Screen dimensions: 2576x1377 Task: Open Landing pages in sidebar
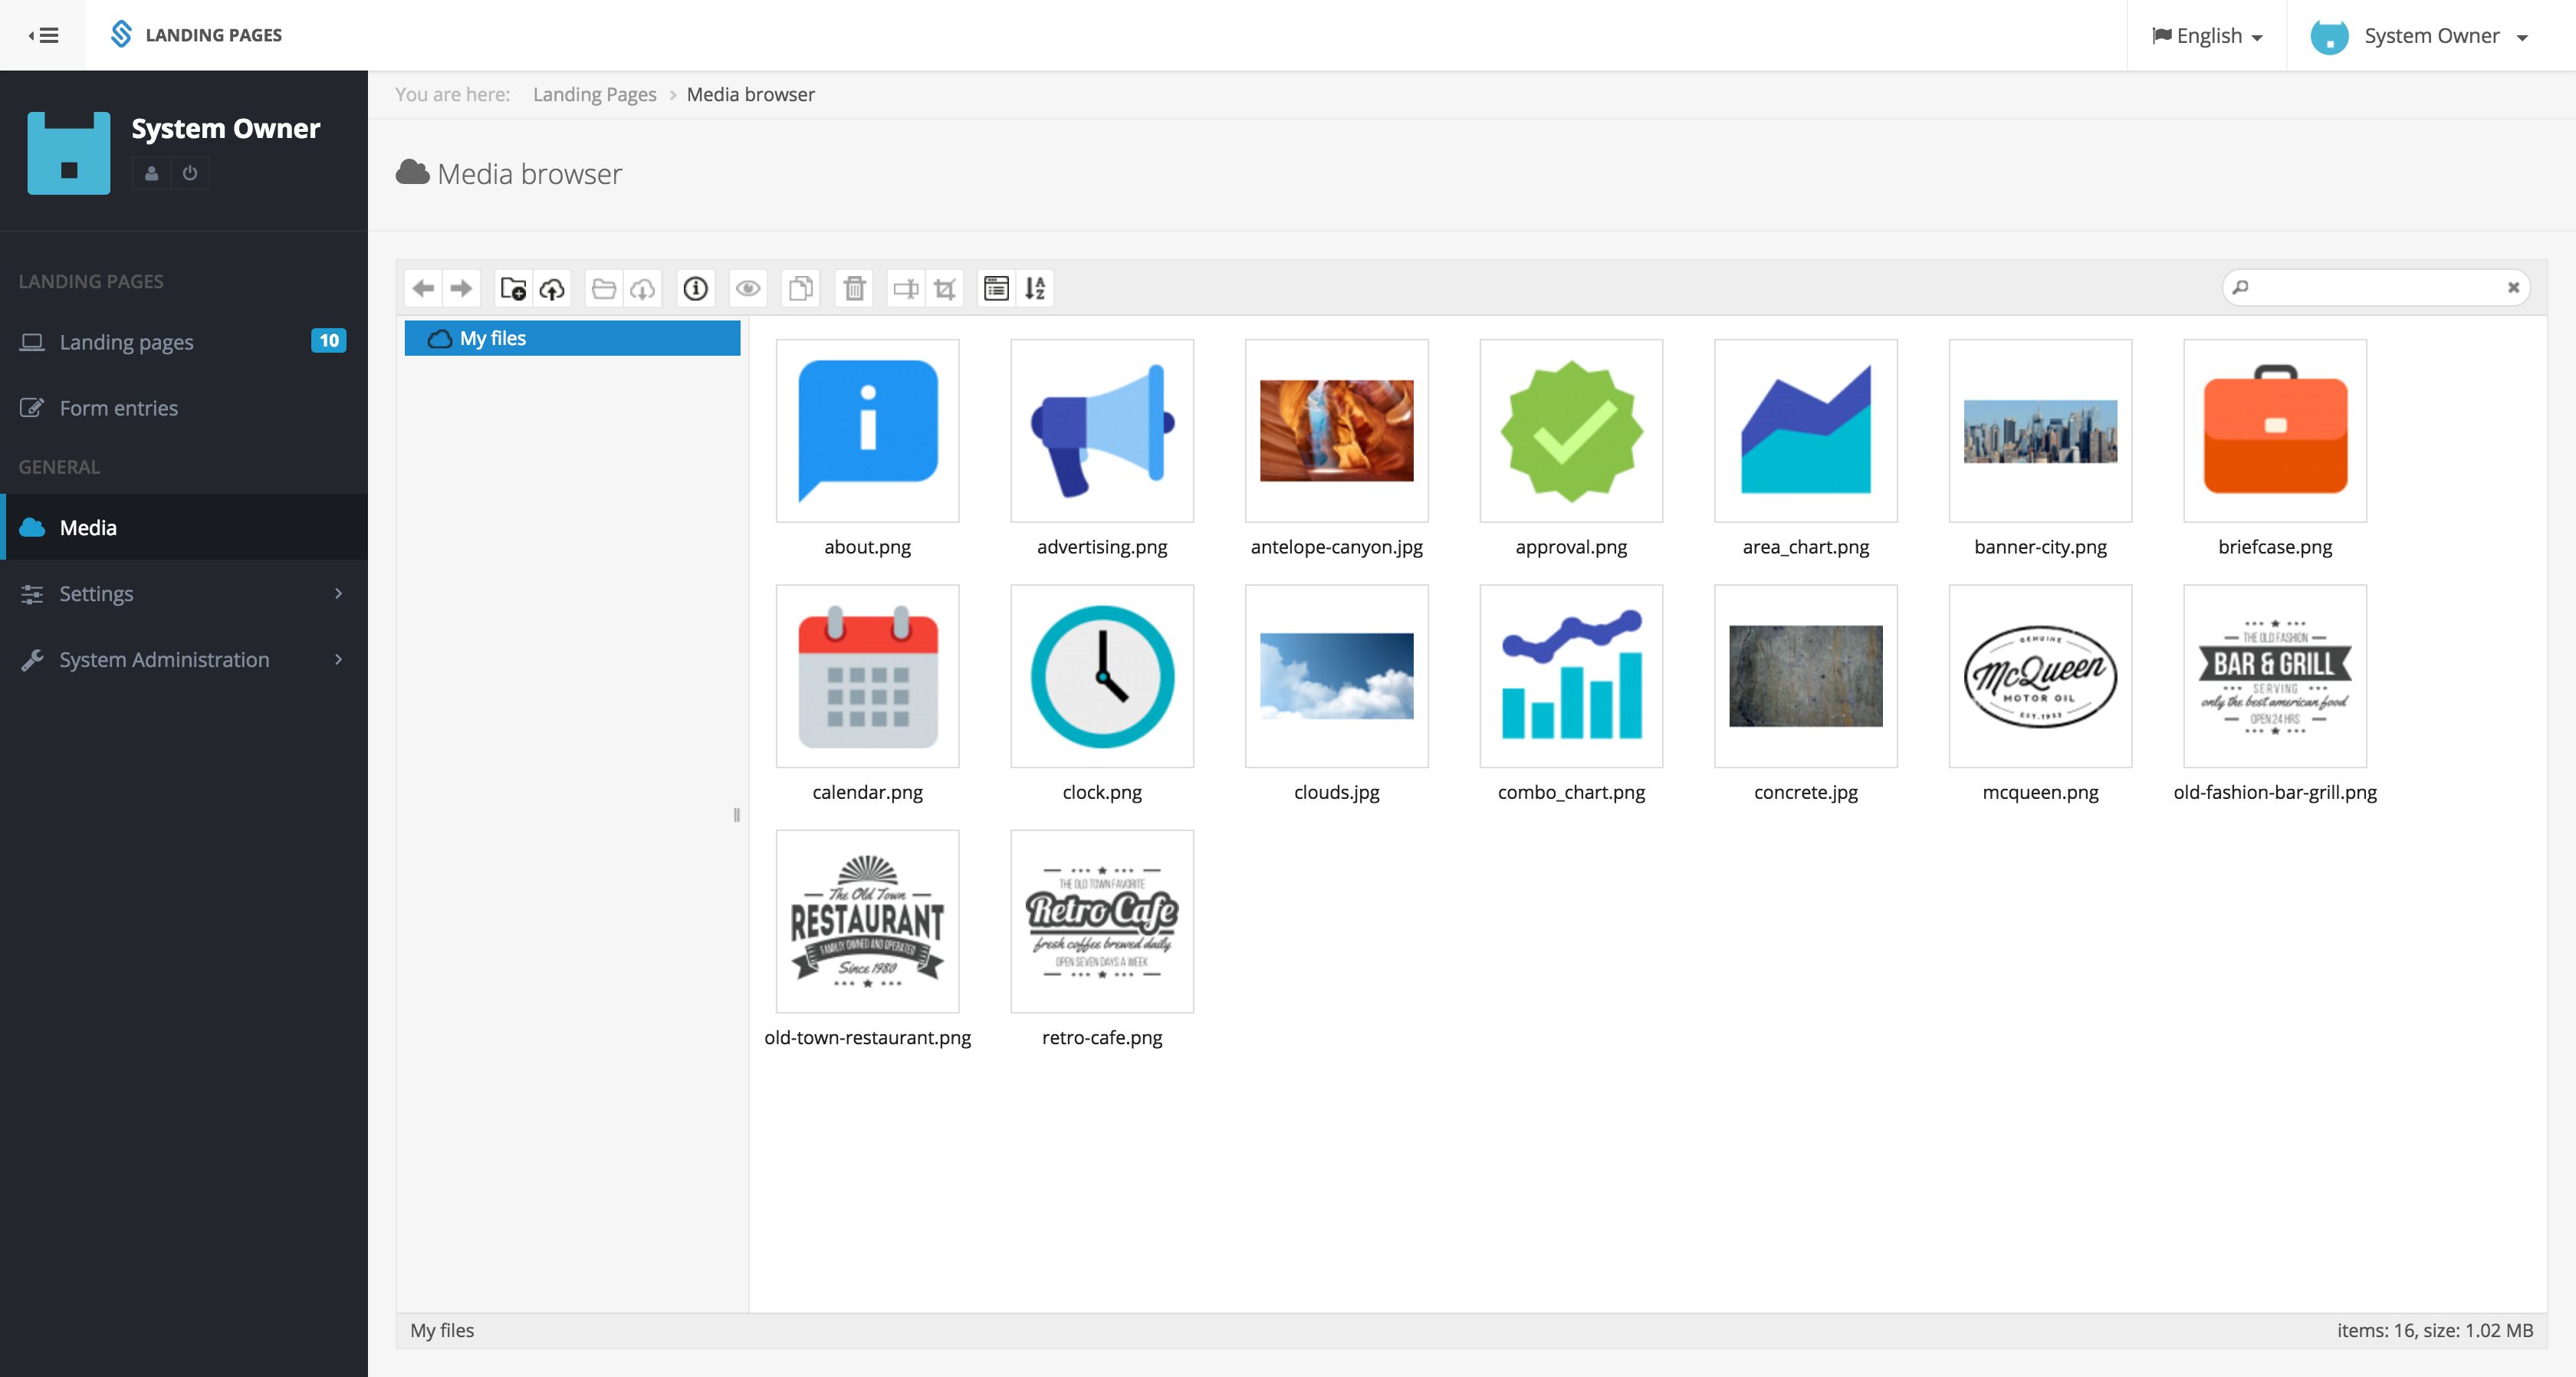point(127,342)
